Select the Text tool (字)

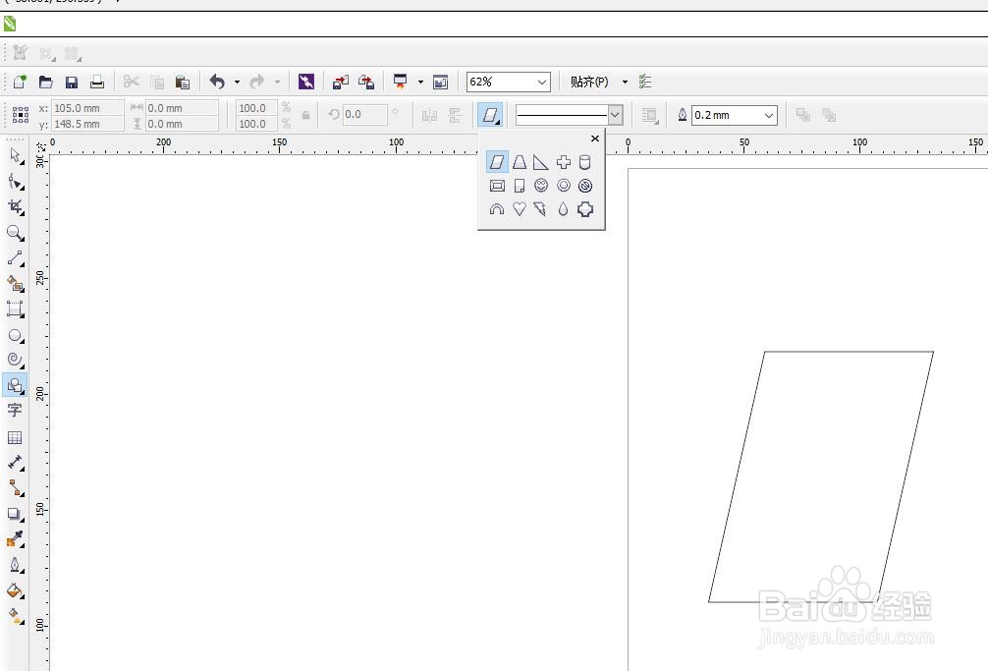15,410
